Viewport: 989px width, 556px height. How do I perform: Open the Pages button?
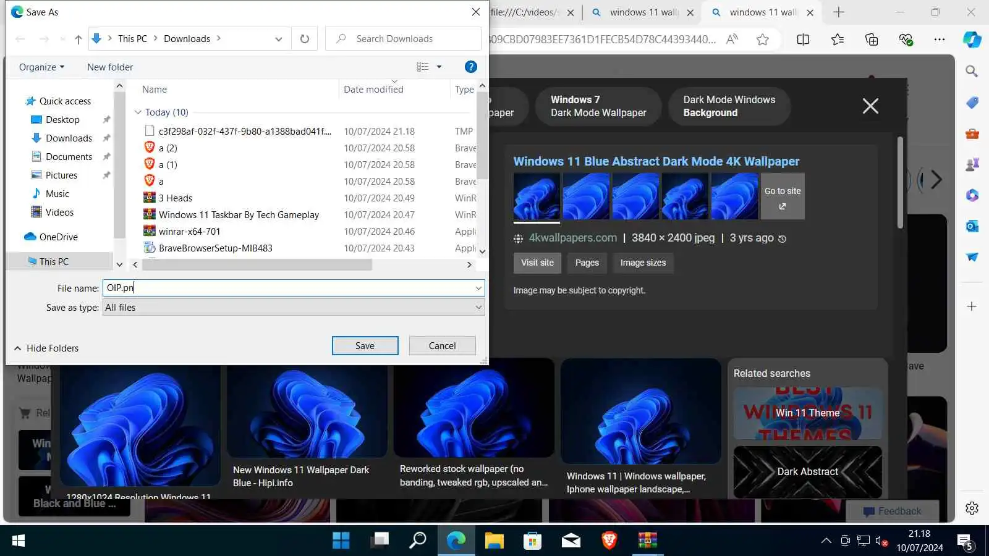(587, 263)
